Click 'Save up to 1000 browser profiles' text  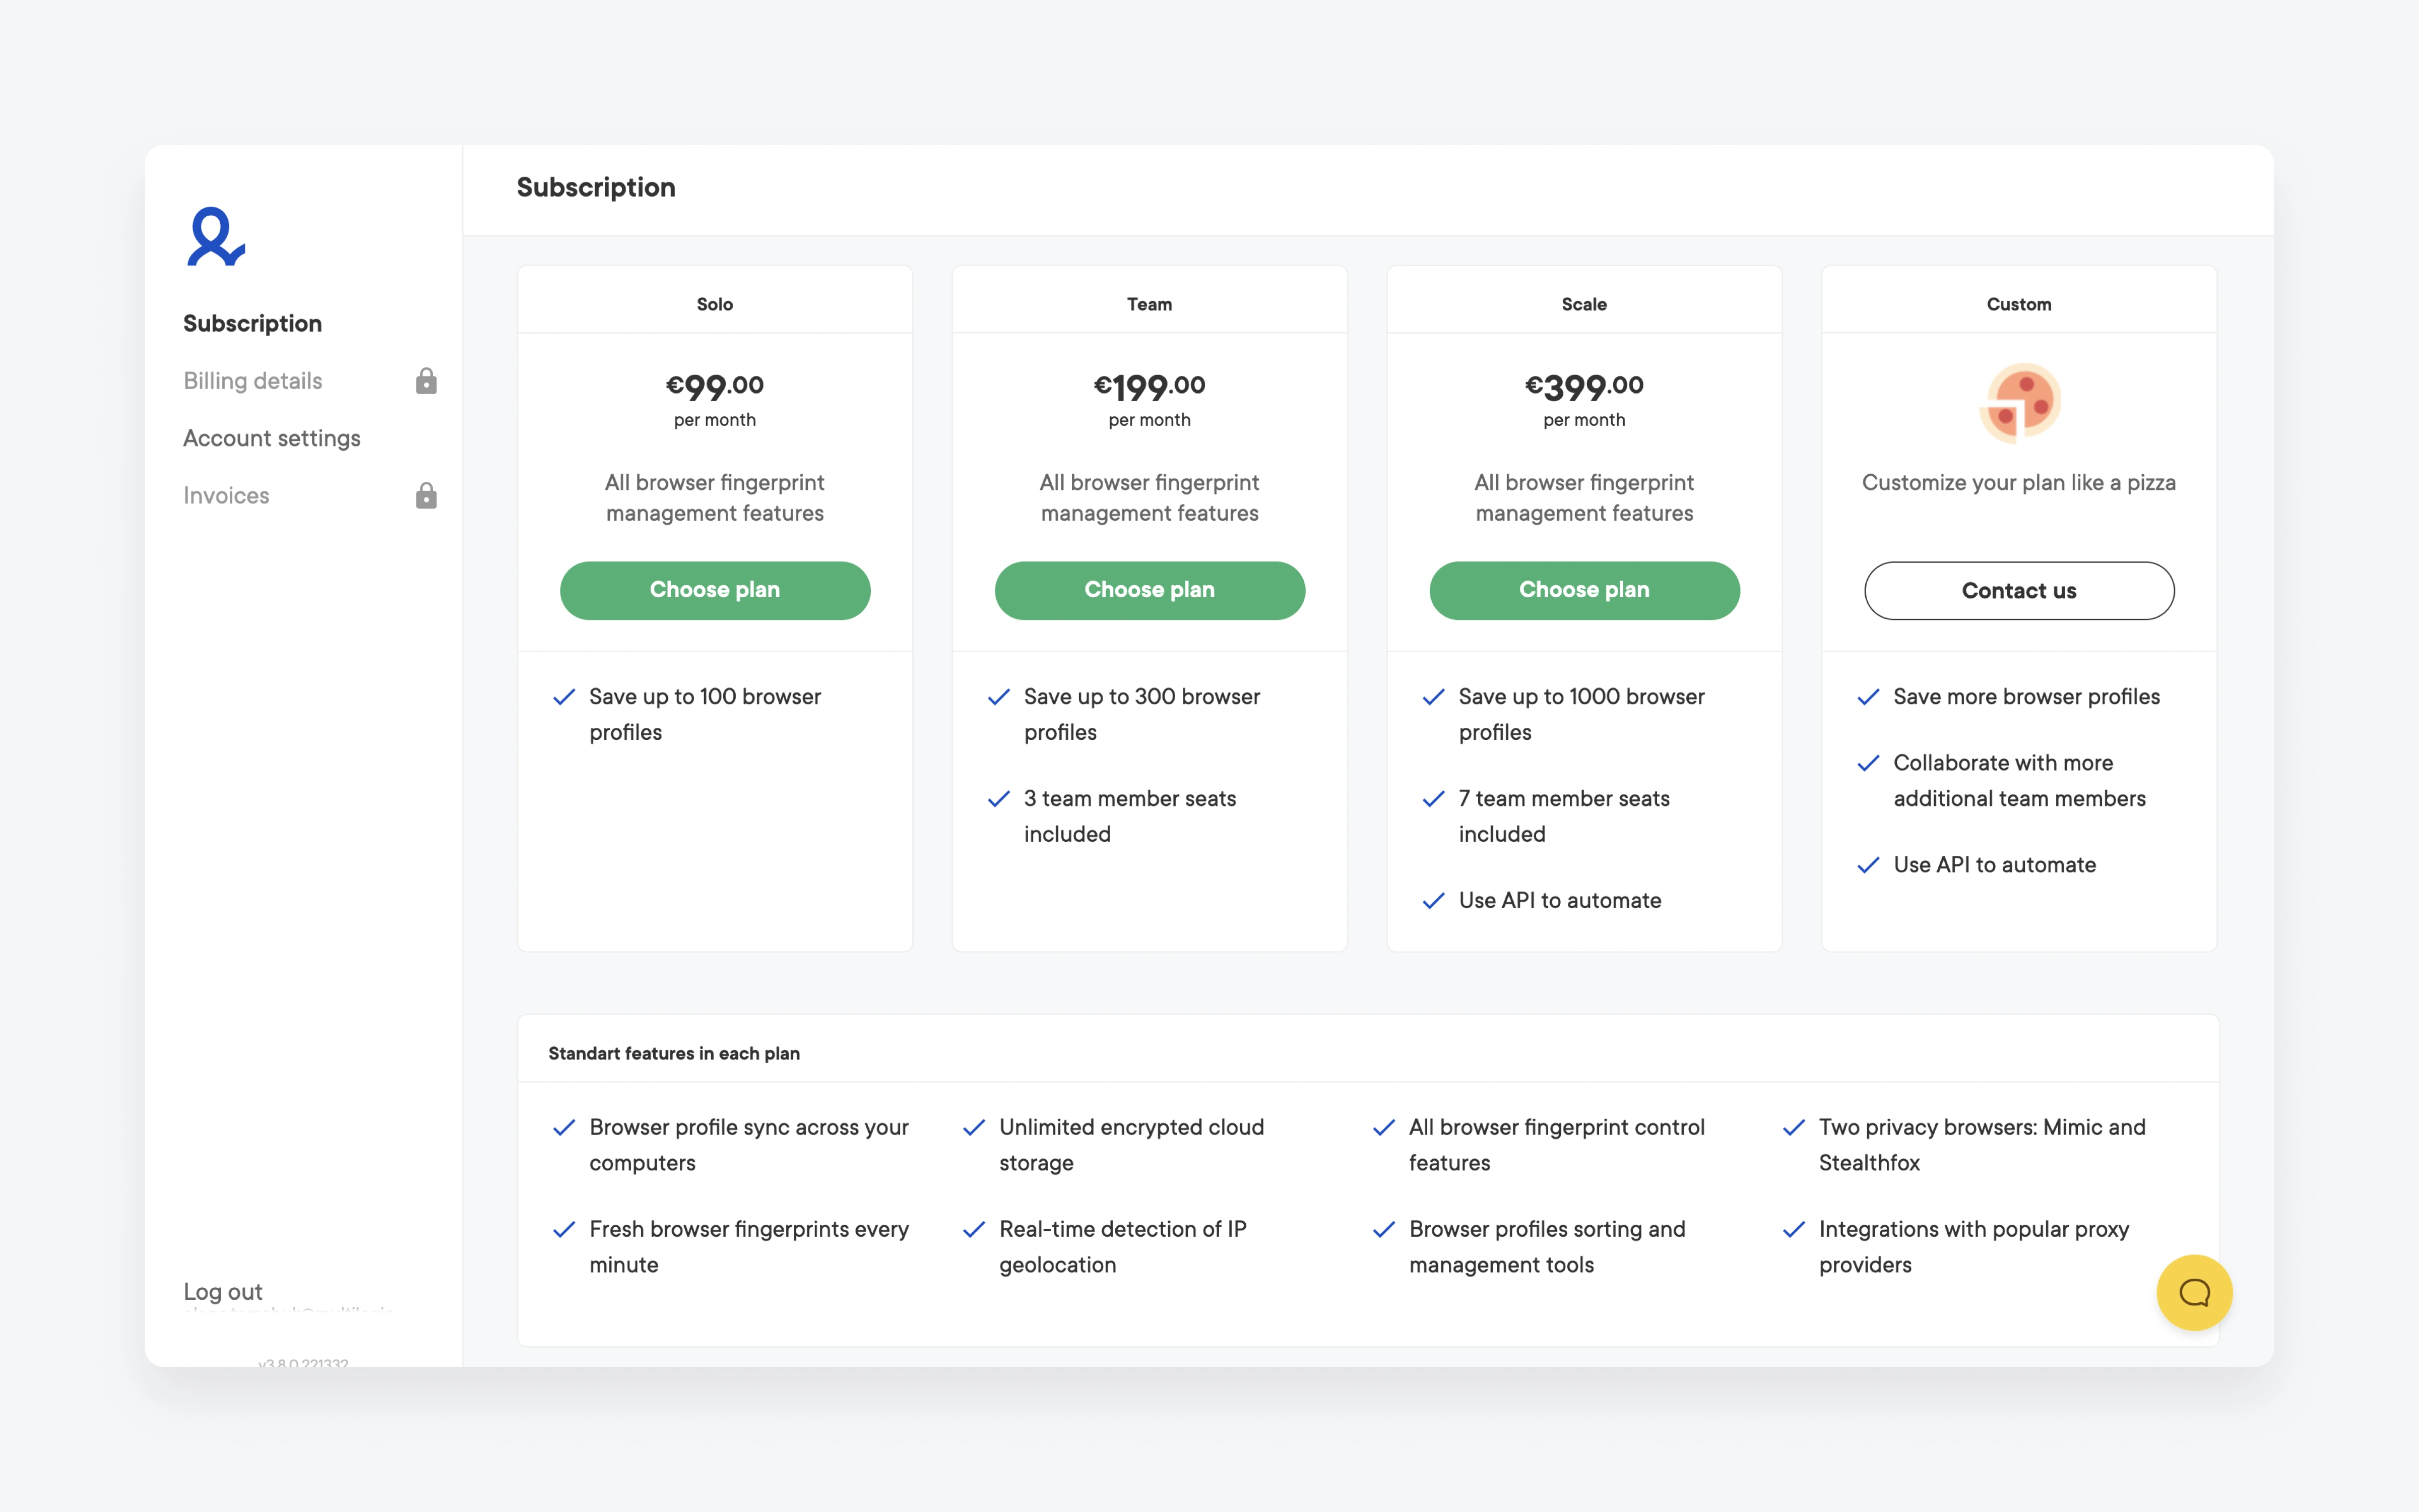[x=1581, y=714]
